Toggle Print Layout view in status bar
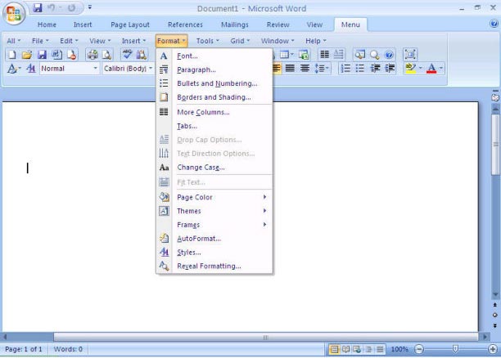Image resolution: width=501 pixels, height=358 pixels. pos(334,349)
